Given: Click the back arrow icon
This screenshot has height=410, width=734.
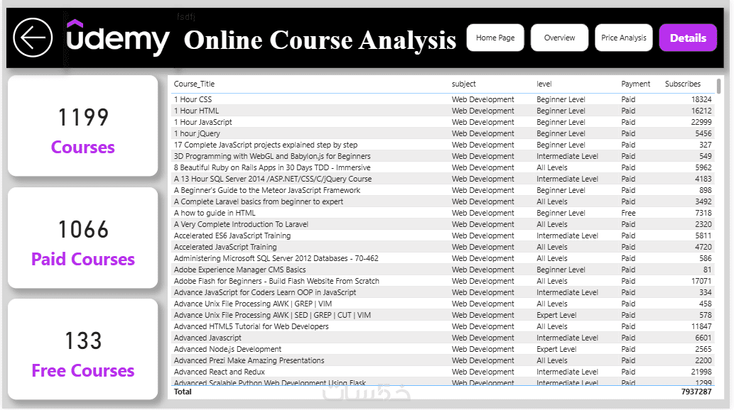Looking at the screenshot, I should [33, 38].
